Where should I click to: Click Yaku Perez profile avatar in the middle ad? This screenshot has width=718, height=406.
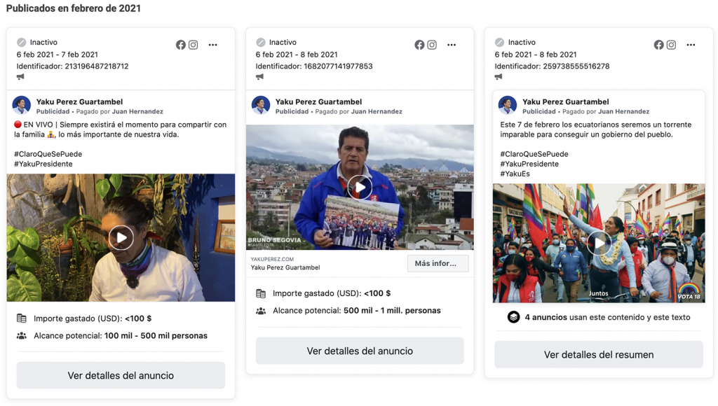point(261,105)
